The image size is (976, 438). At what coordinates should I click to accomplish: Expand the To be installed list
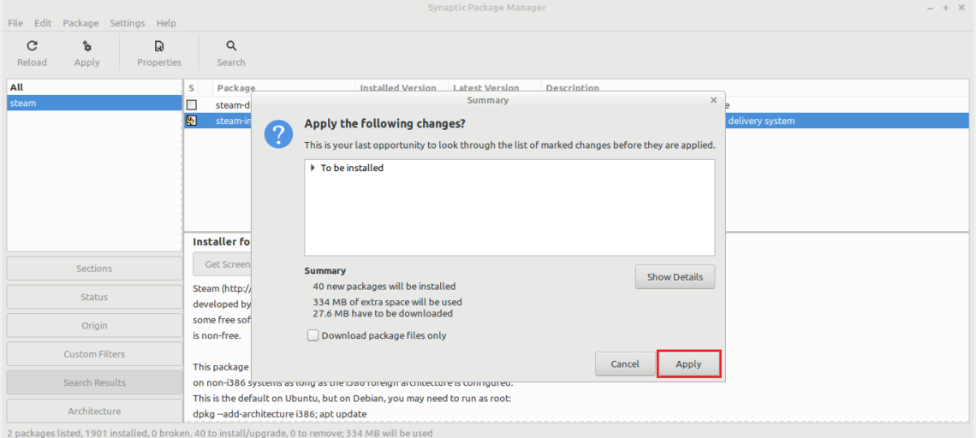pos(312,168)
